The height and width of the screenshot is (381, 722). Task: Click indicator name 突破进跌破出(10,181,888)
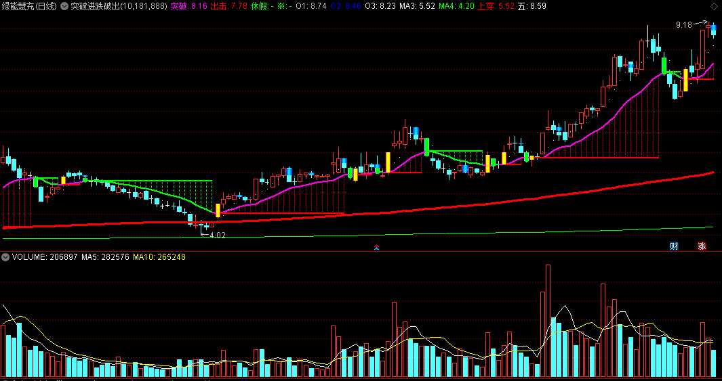(x=119, y=7)
